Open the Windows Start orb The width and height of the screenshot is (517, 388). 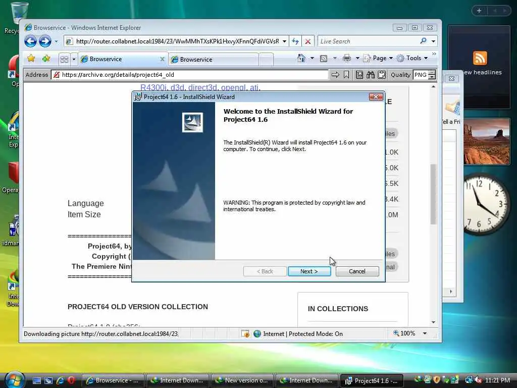(14, 379)
